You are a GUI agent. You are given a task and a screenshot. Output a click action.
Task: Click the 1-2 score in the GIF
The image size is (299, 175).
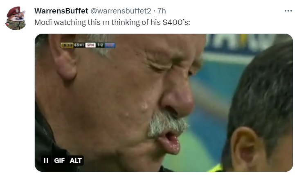(x=100, y=45)
